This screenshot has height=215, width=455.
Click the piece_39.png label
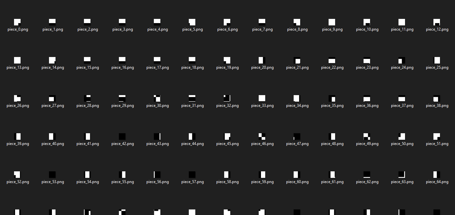[x=18, y=144]
